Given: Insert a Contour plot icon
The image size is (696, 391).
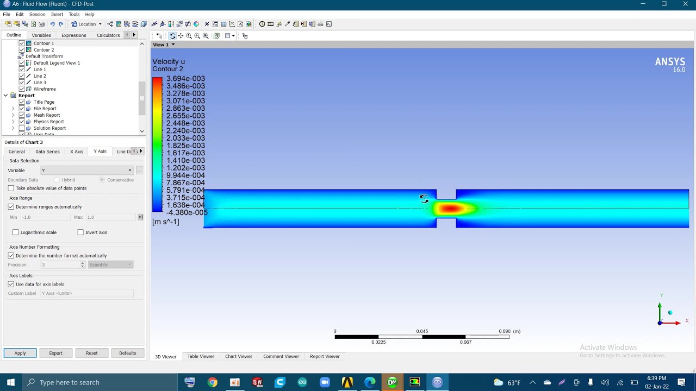Looking at the screenshot, I should (118, 24).
